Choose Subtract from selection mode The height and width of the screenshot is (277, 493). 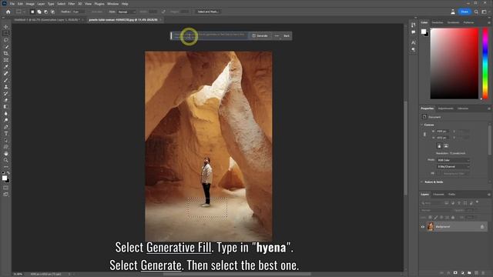tap(46, 12)
